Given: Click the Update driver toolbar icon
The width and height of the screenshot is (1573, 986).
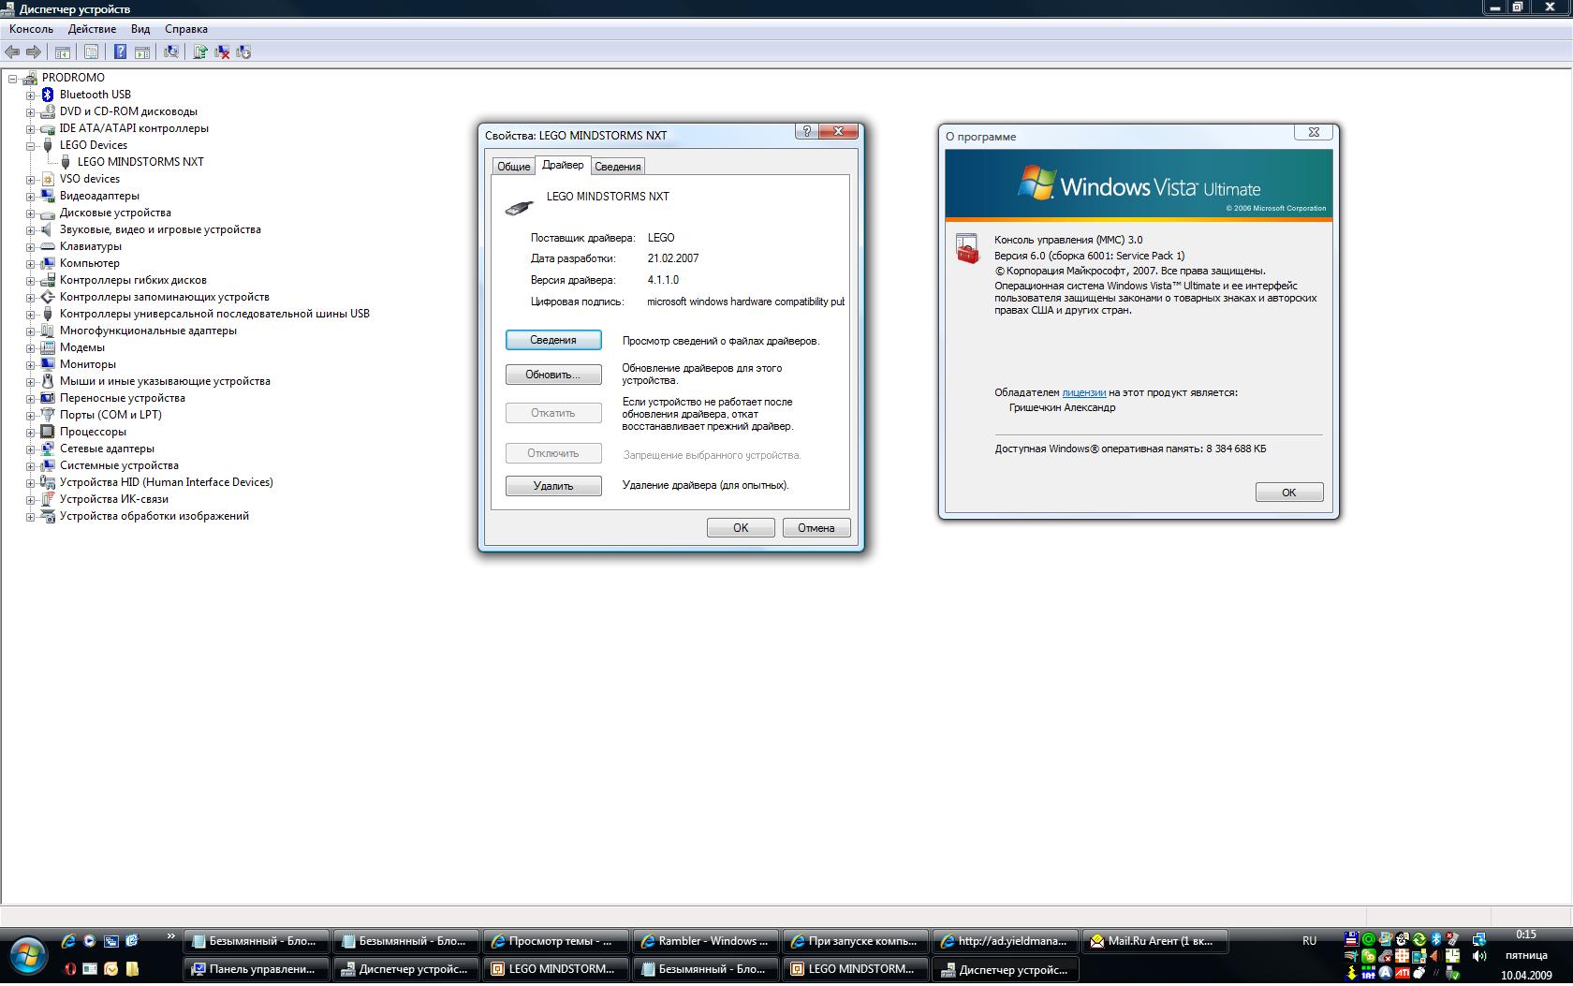Looking at the screenshot, I should 199,52.
